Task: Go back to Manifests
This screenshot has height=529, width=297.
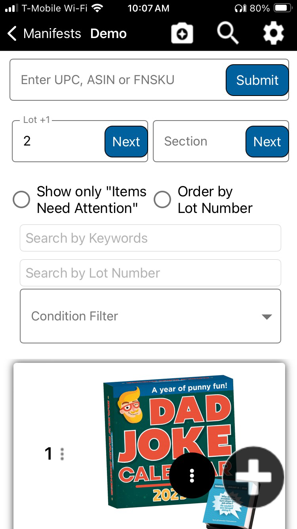Action: point(52,34)
